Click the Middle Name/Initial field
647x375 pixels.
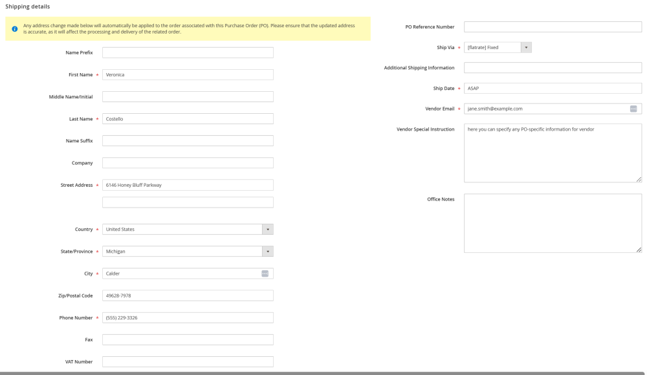tap(188, 96)
